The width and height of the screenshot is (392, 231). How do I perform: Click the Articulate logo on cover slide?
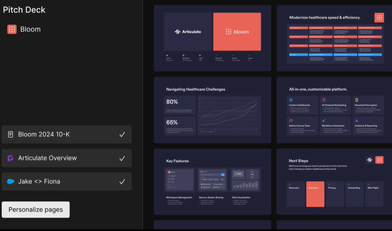coord(188,32)
